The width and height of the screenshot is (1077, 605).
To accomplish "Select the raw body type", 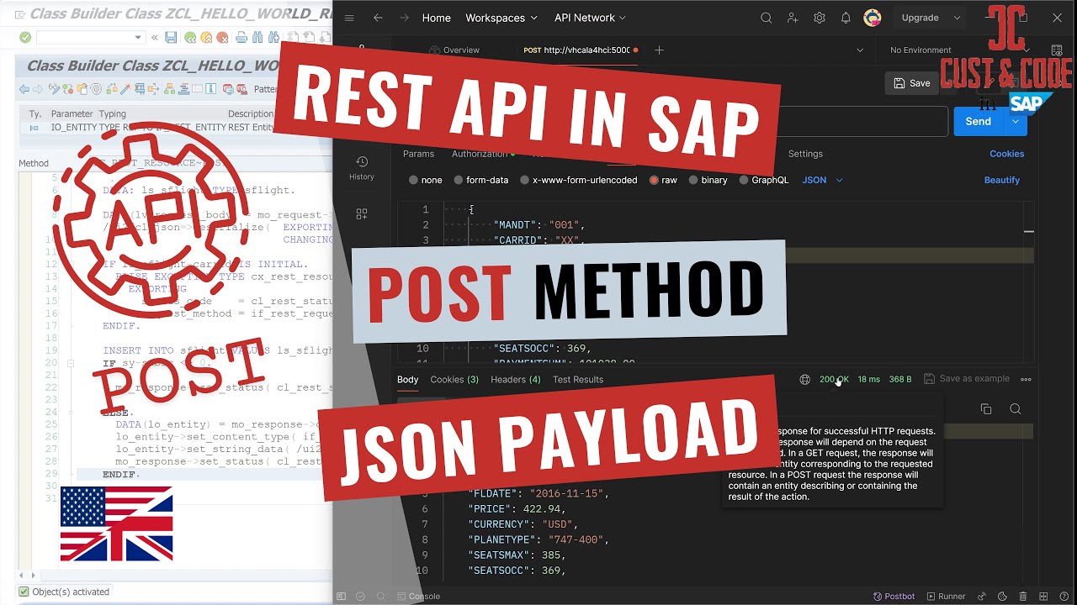I will click(663, 180).
